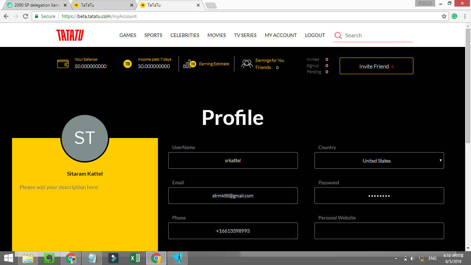The height and width of the screenshot is (265, 471).
Task: Click the wallet icon beside Your balance
Action: [63, 63]
